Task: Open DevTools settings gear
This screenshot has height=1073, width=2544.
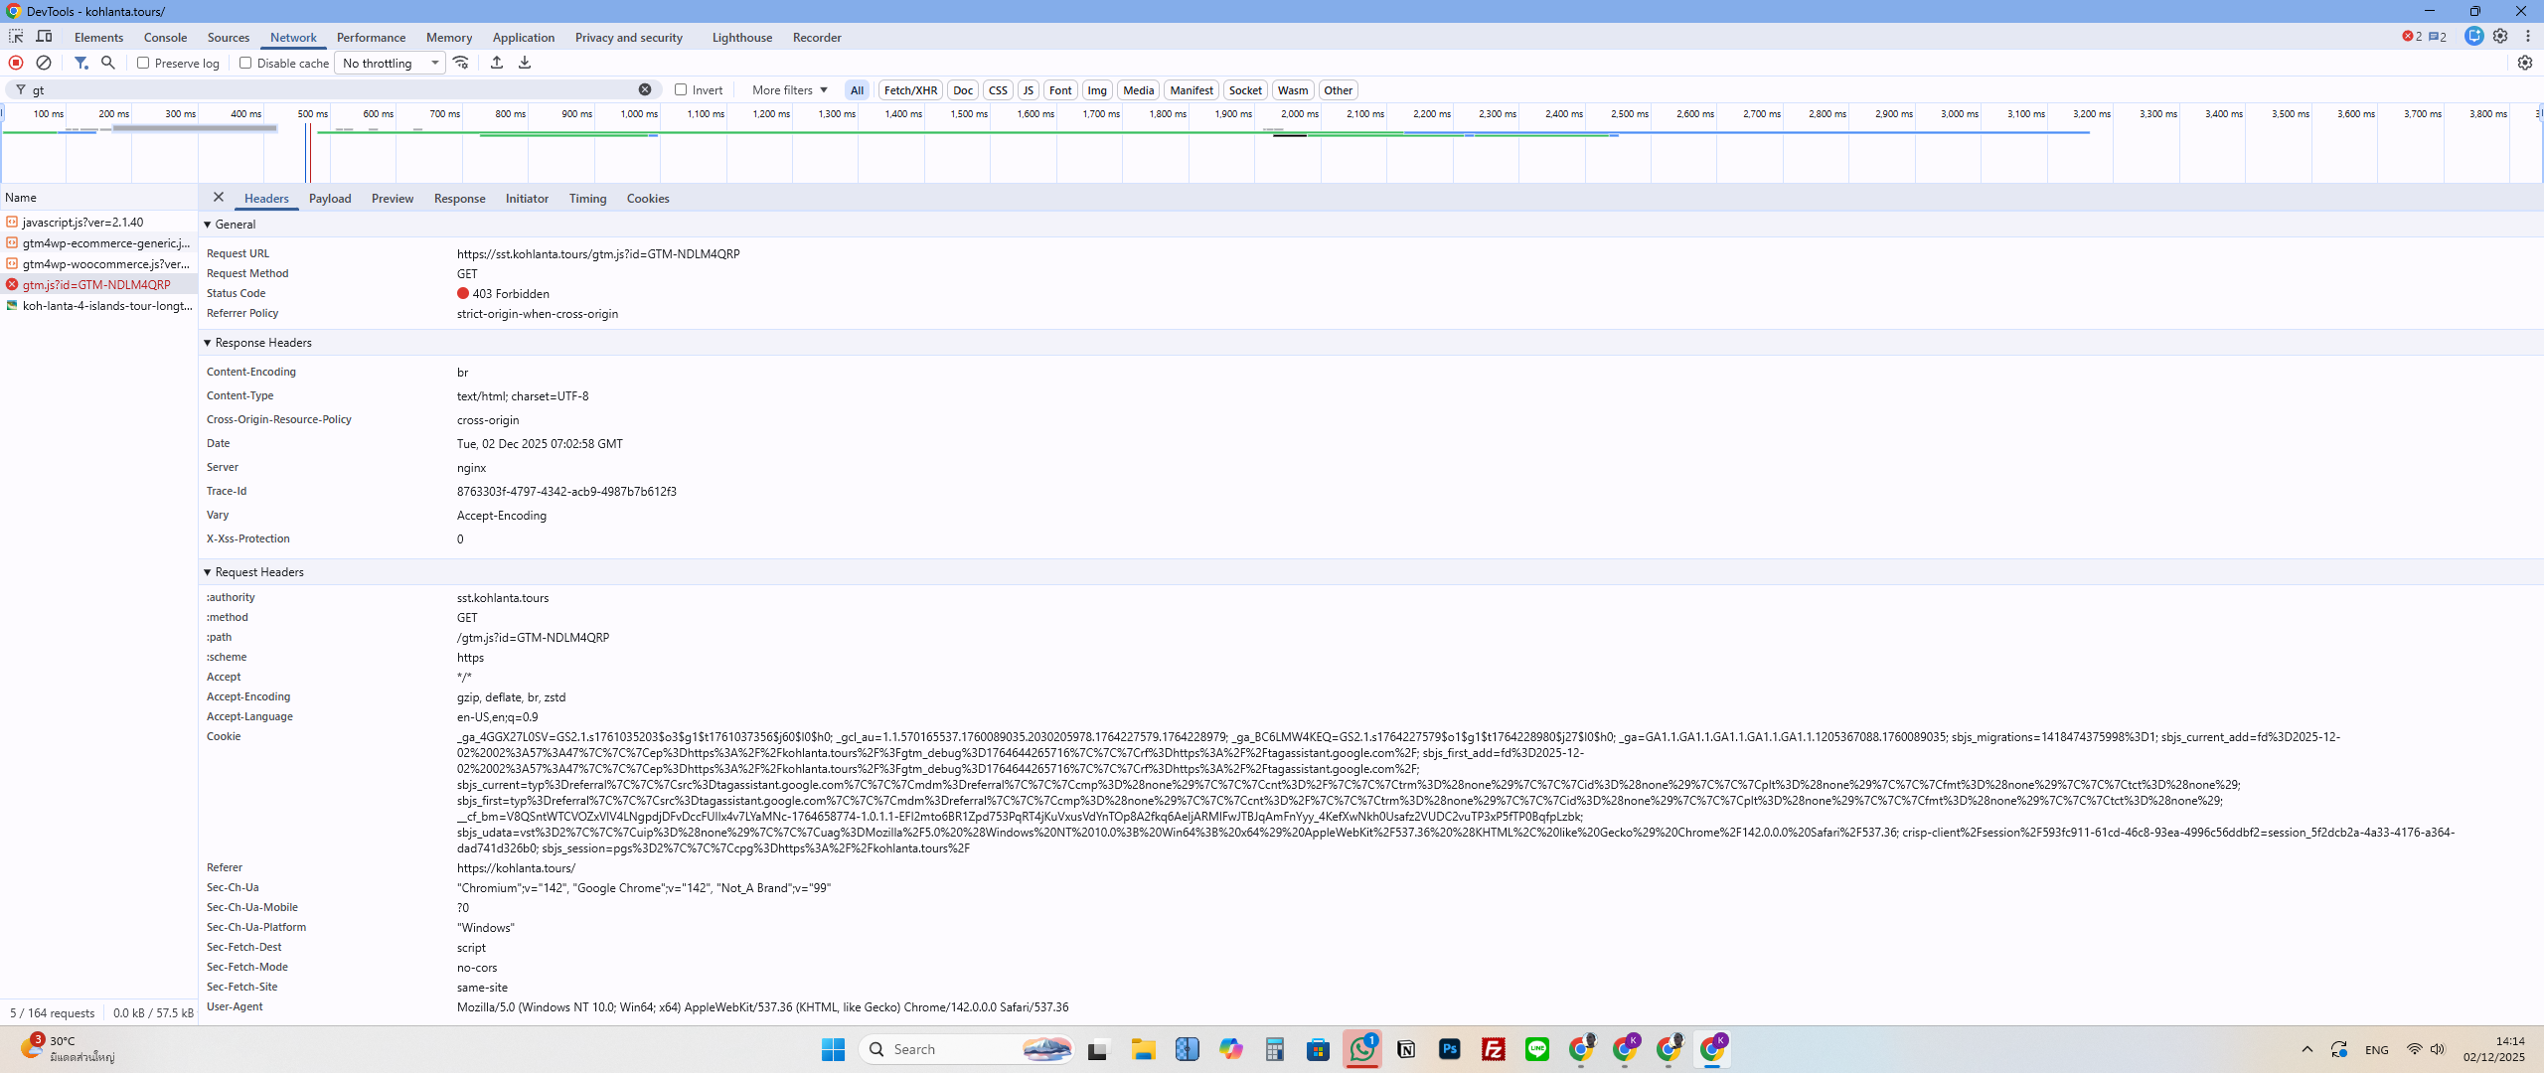Action: (2500, 37)
